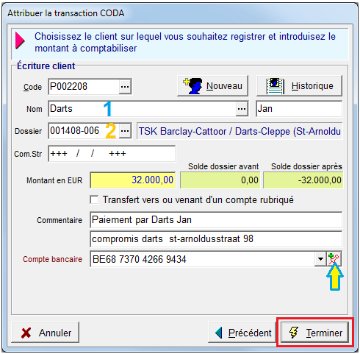Toggle Transfert vers ou venant d'un compte rubriqué
This screenshot has height=354, width=360.
(94, 199)
